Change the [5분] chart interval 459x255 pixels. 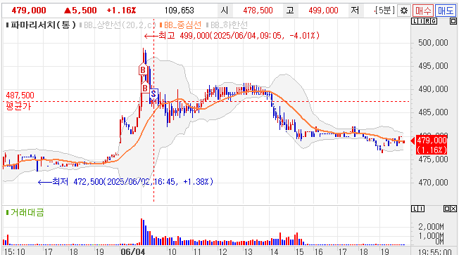pos(384,11)
